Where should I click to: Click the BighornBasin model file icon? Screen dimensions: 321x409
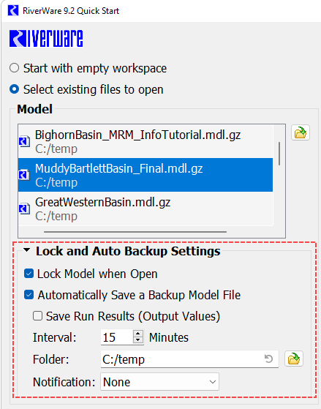pos(24,141)
